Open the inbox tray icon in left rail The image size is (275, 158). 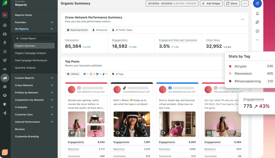5,34
